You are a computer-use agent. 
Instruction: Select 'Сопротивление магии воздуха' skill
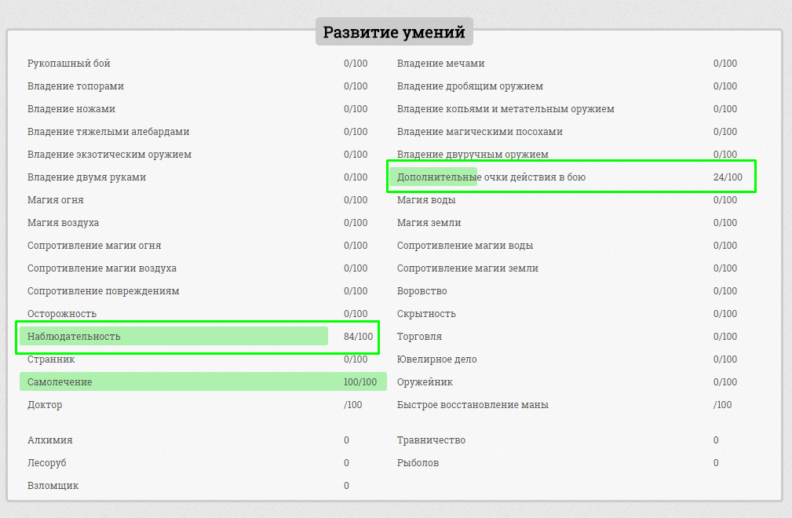coord(101,268)
